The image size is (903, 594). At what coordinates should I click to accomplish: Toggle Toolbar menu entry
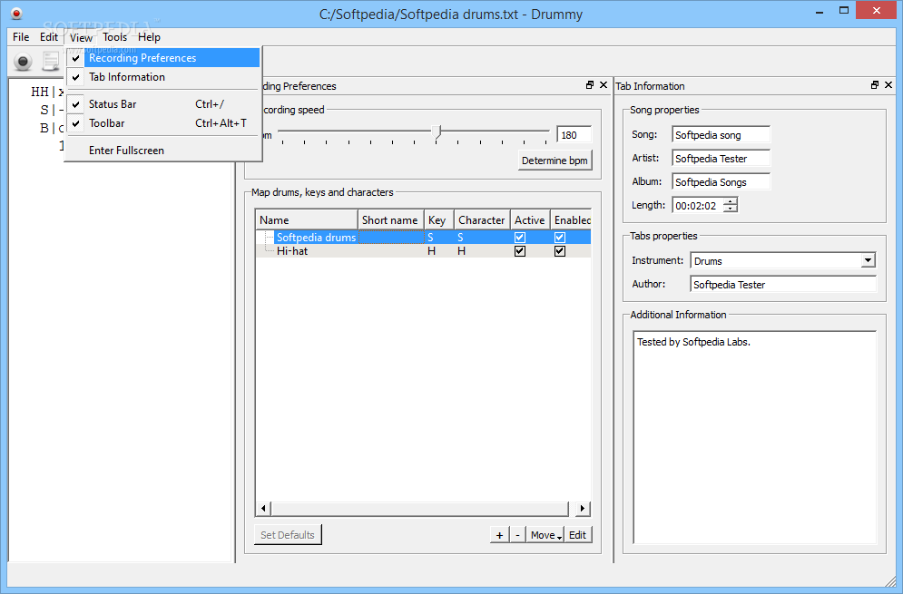[x=163, y=123]
